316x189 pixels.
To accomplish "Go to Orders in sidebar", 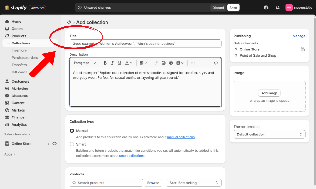I will pyautogui.click(x=17, y=29).
